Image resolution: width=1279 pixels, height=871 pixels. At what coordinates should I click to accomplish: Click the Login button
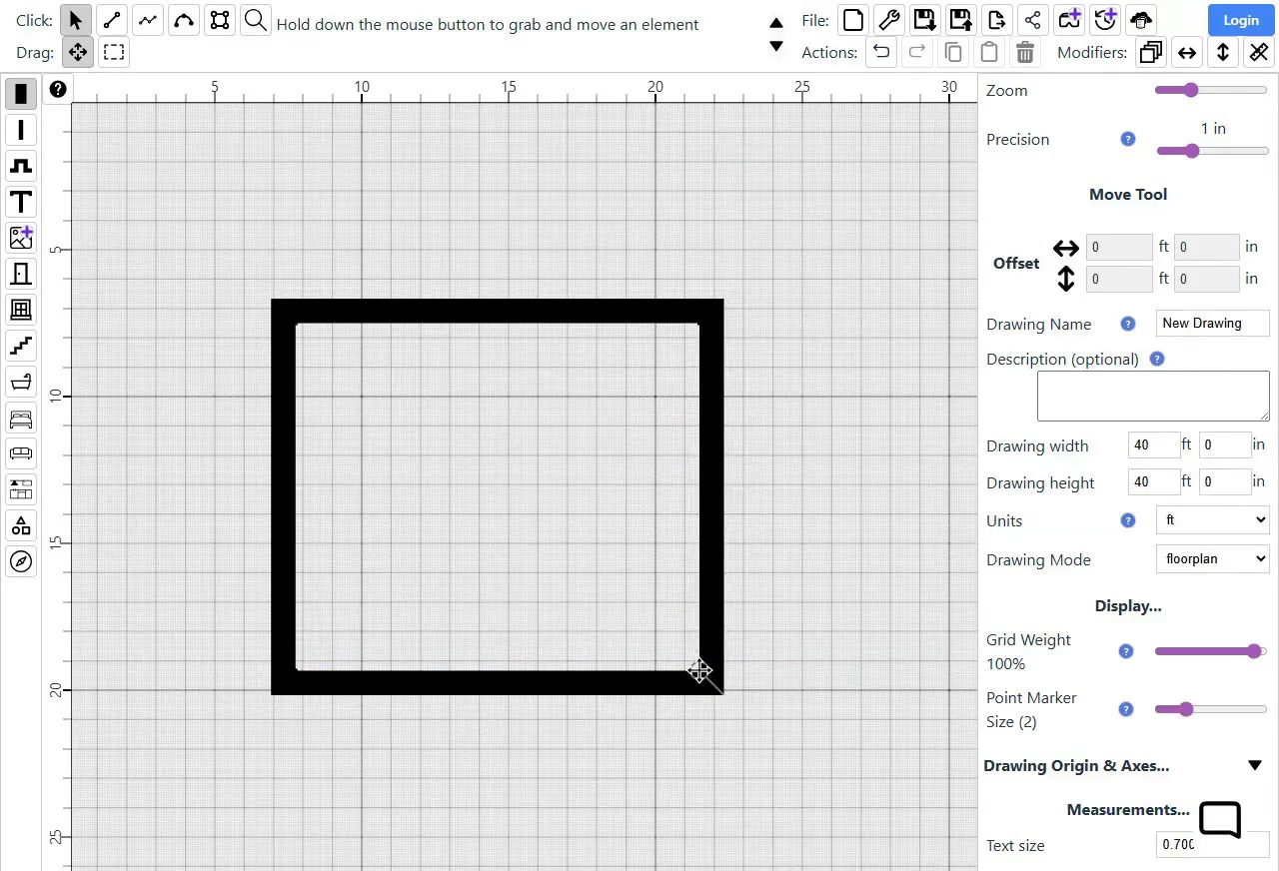(1240, 20)
